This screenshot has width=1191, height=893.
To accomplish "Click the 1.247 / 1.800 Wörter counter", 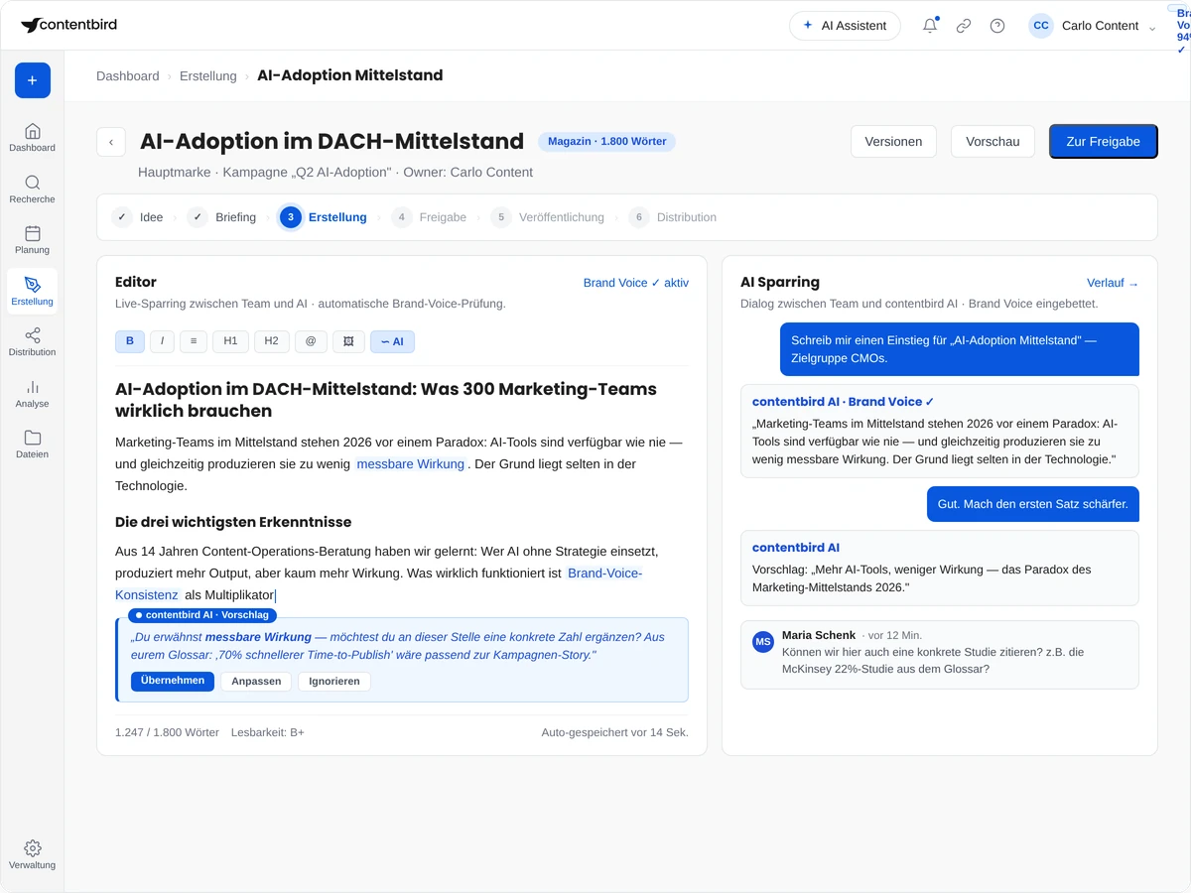I will pyautogui.click(x=167, y=732).
